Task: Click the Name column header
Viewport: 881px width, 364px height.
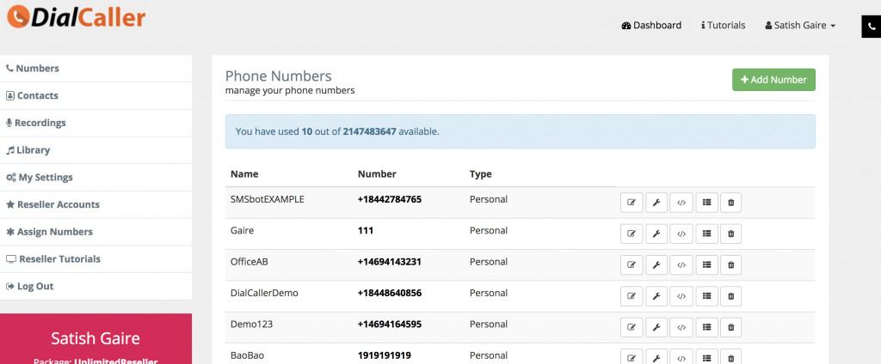Action: click(244, 174)
